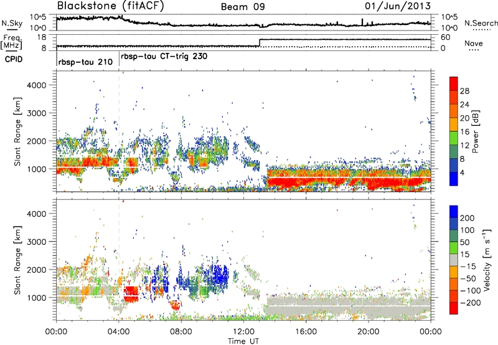Click the 'Beam 09' label
This screenshot has height=345, width=498.
(x=243, y=7)
